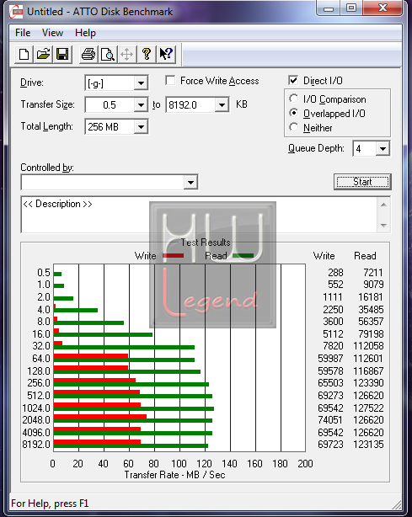Click the read value 7211
Screen dimensions: 412x517
373,273
